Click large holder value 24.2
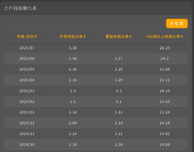The image size is (194, 152). [x=165, y=59]
